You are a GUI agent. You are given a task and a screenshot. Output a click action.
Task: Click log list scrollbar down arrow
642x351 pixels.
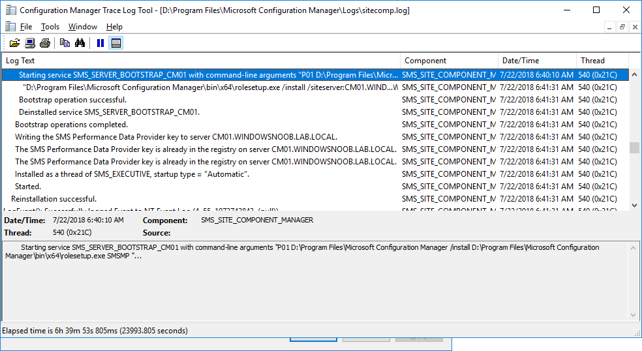[634, 206]
